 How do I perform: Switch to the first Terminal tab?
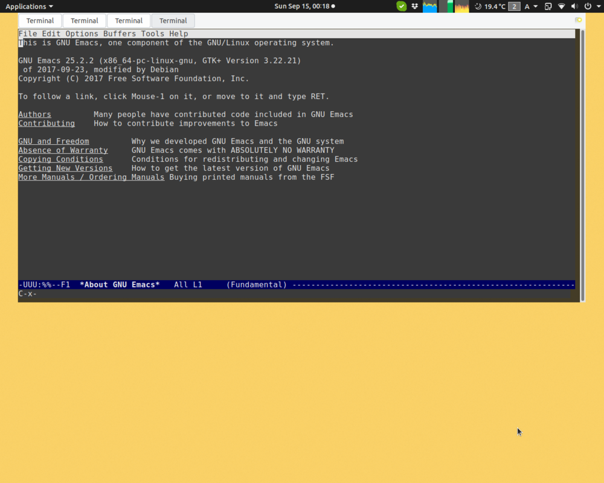pos(40,21)
